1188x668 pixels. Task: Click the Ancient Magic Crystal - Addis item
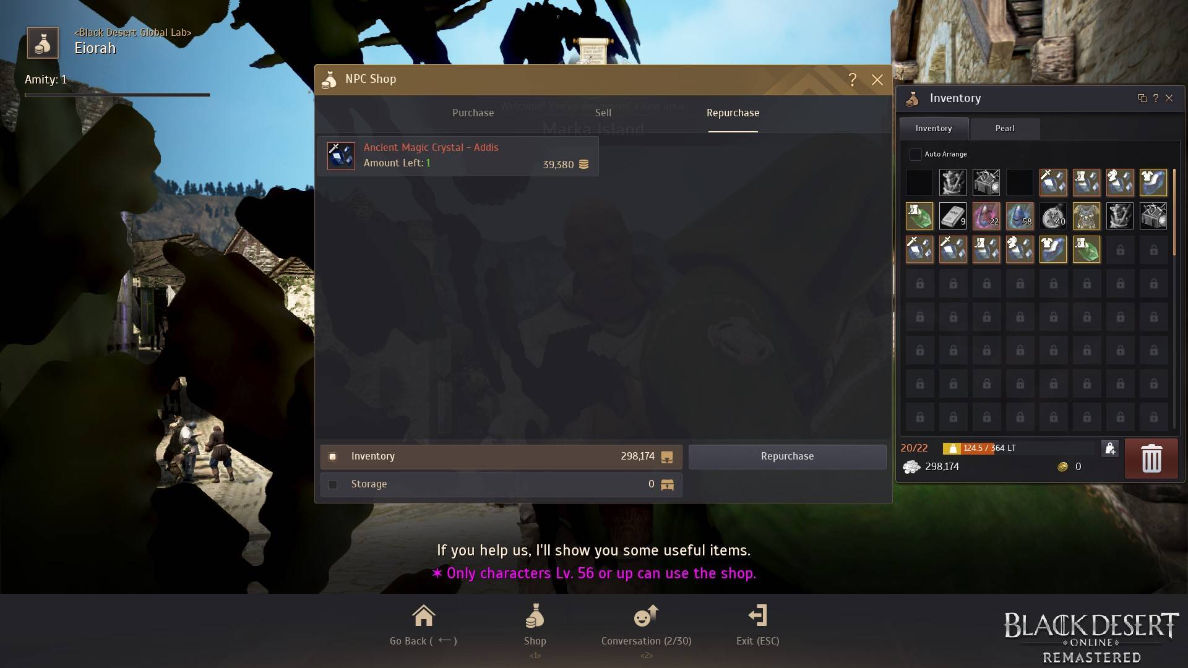point(461,155)
